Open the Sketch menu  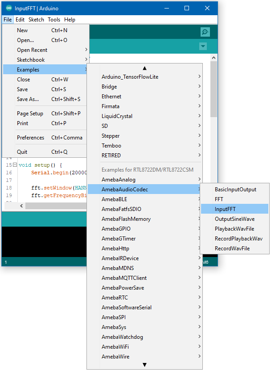[x=36, y=20]
